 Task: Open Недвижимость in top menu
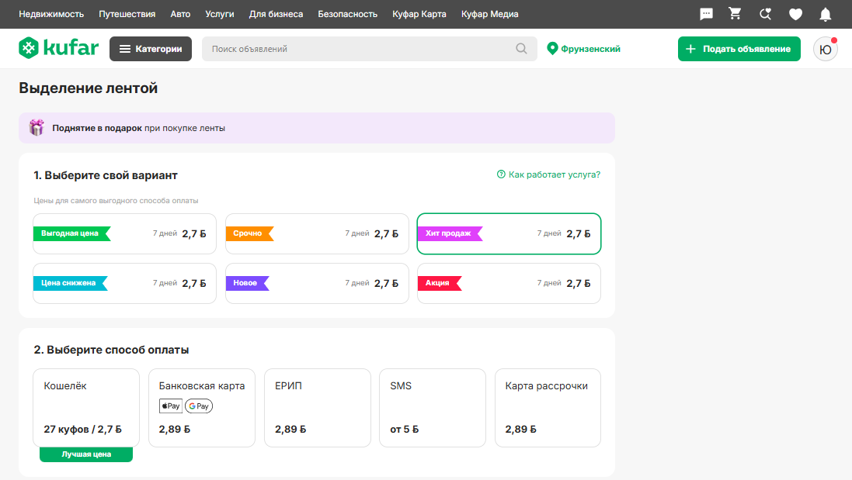(51, 14)
